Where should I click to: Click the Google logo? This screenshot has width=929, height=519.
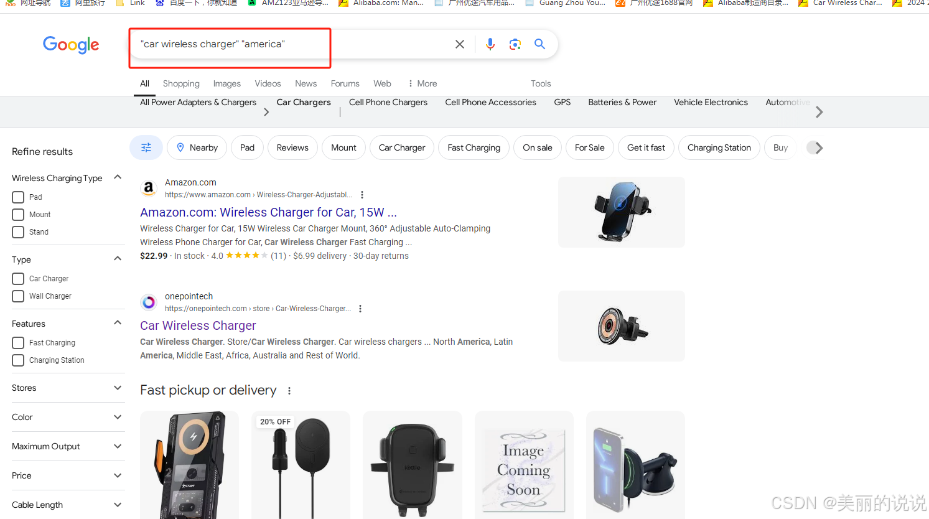point(71,45)
